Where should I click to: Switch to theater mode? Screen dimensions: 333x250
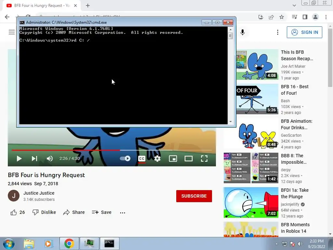coord(188,159)
